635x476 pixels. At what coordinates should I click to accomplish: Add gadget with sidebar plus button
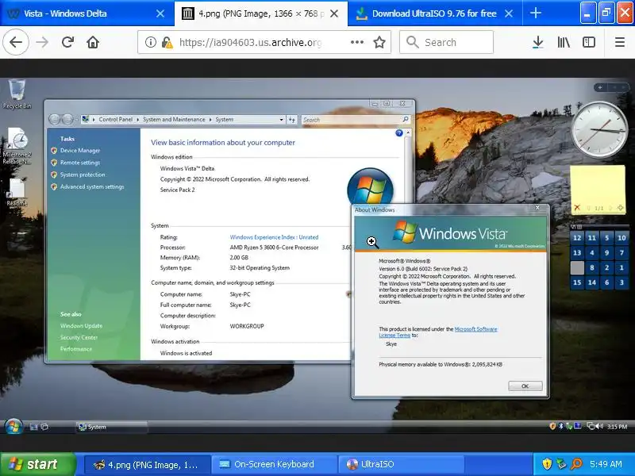600,87
